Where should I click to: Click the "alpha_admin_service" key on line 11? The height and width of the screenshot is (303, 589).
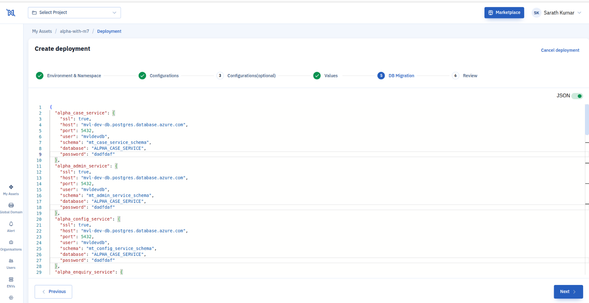82,166
